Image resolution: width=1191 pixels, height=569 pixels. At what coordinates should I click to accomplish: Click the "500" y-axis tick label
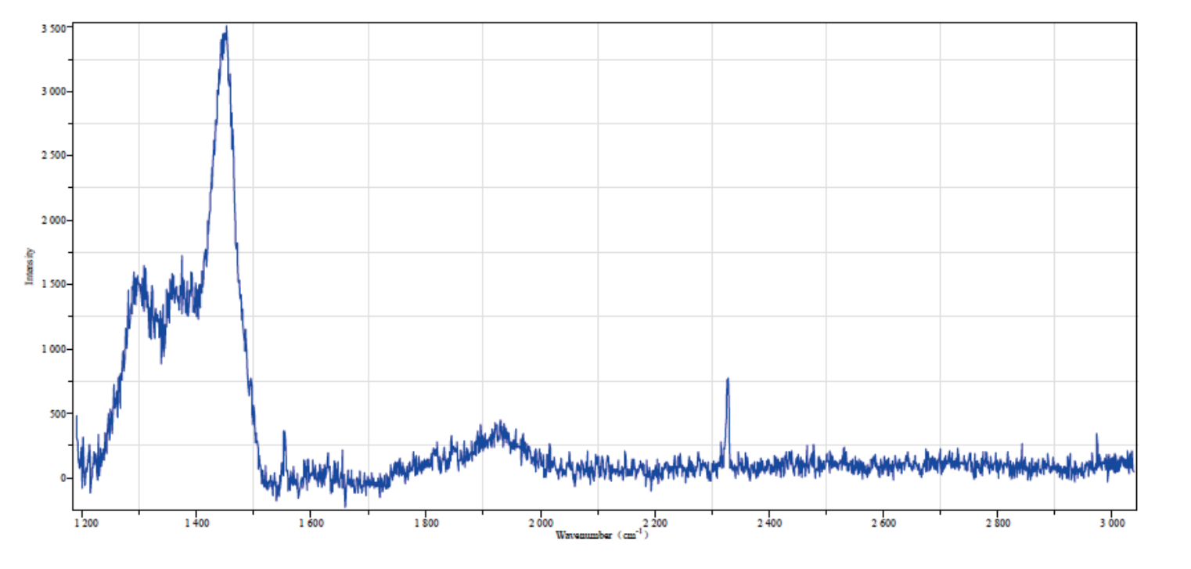(57, 413)
